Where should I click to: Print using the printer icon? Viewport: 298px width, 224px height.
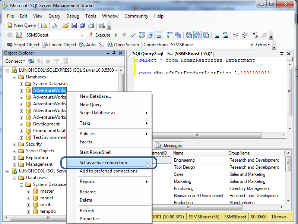point(91,25)
